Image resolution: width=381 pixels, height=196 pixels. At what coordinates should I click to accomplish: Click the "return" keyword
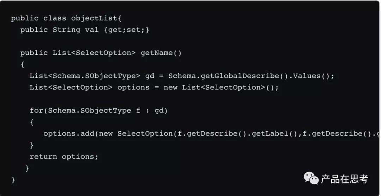coord(43,157)
